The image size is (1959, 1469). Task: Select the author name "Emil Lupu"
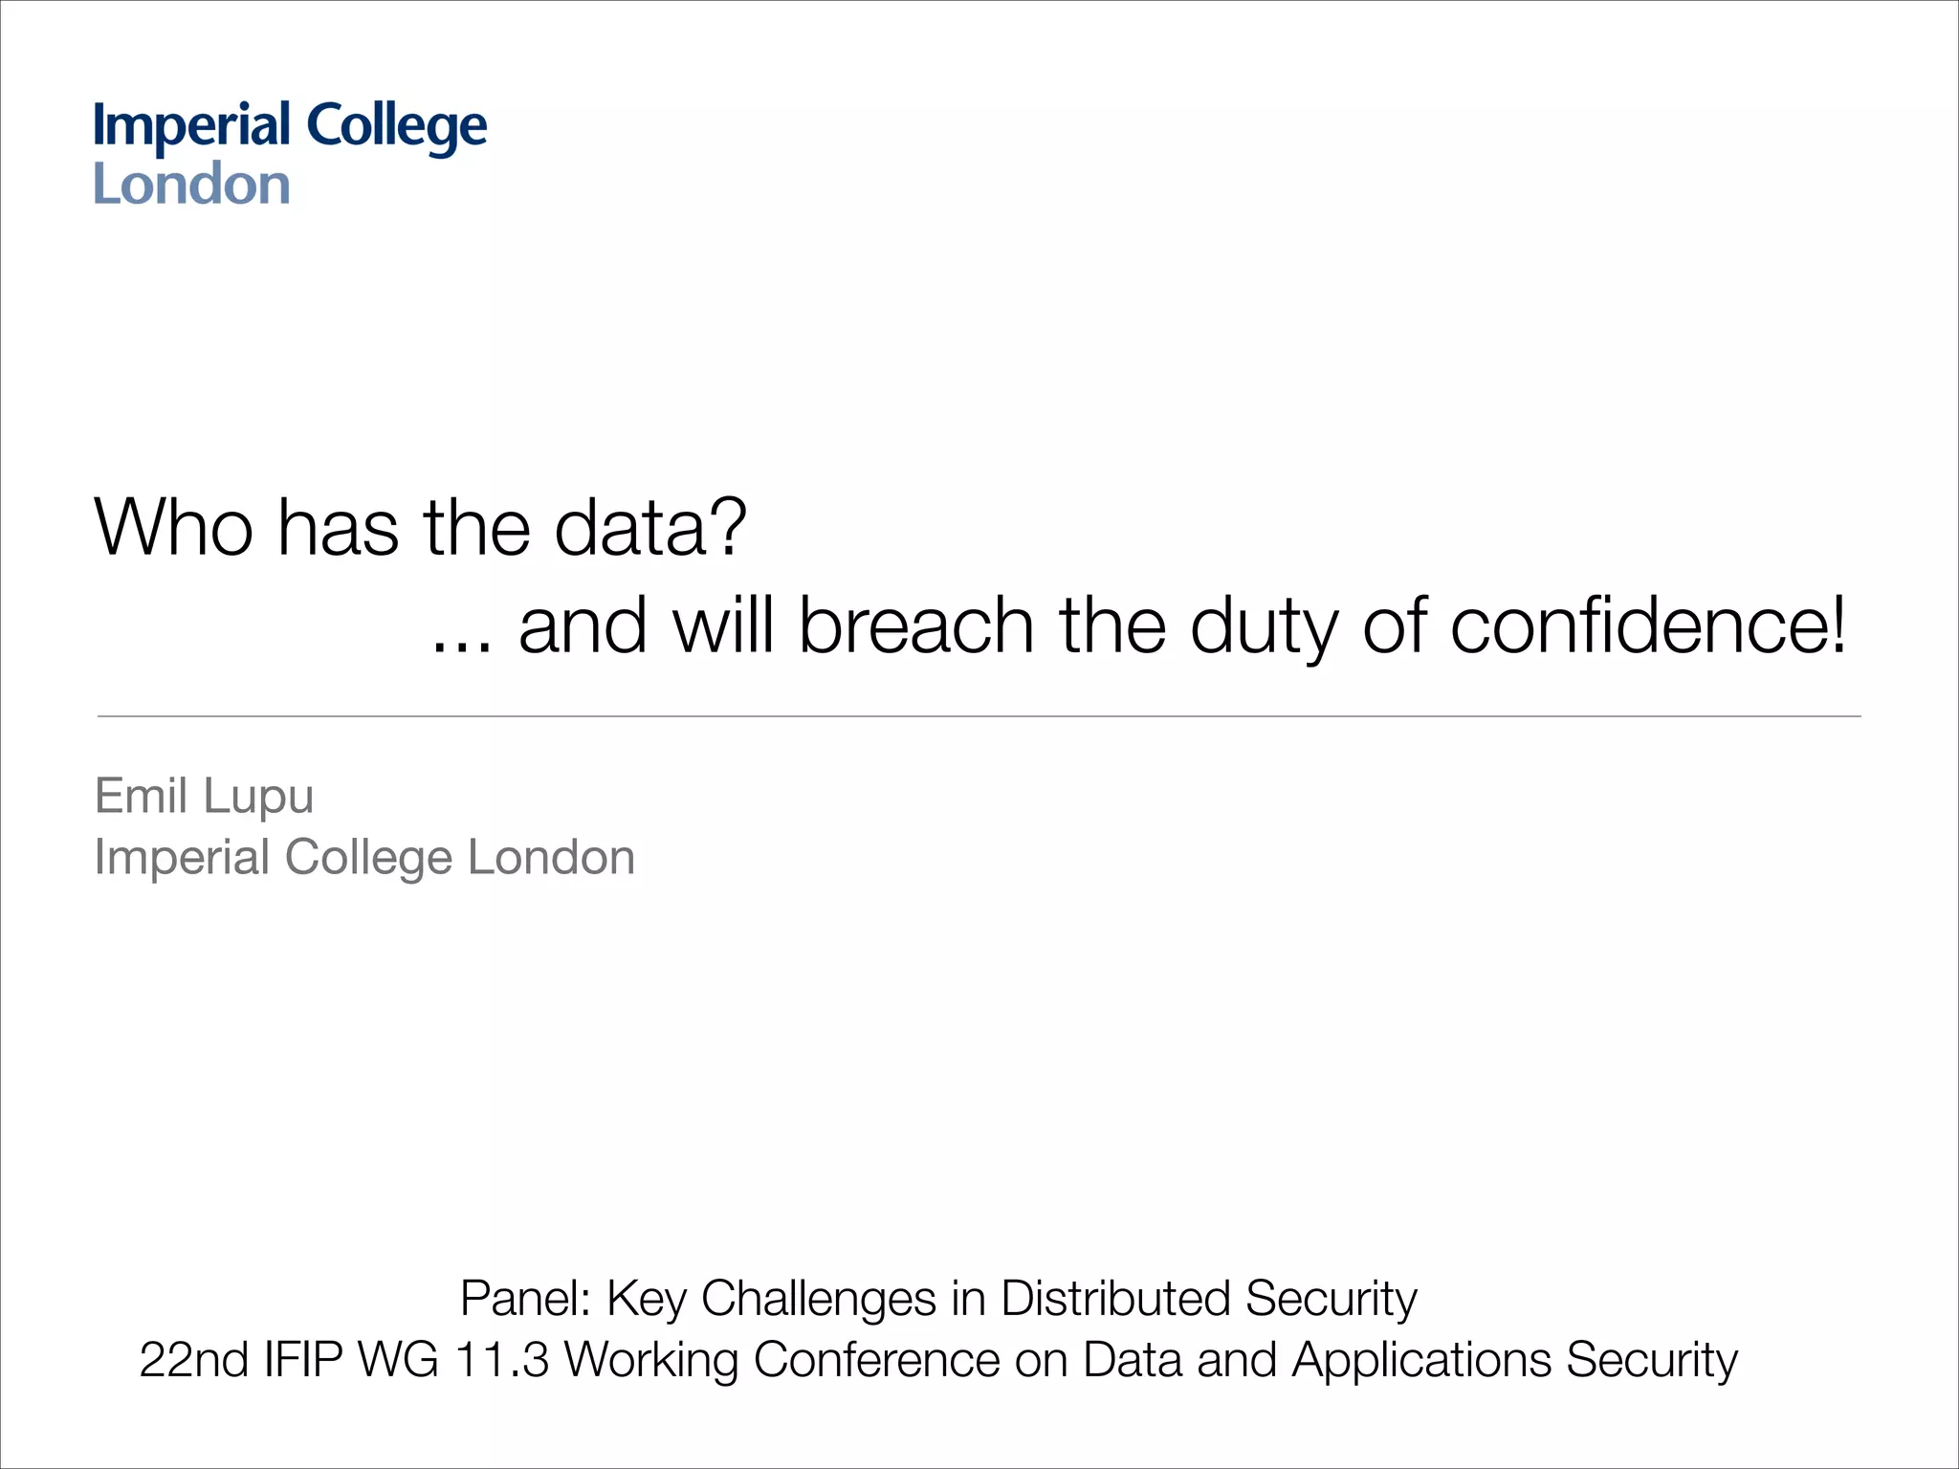[x=204, y=796]
